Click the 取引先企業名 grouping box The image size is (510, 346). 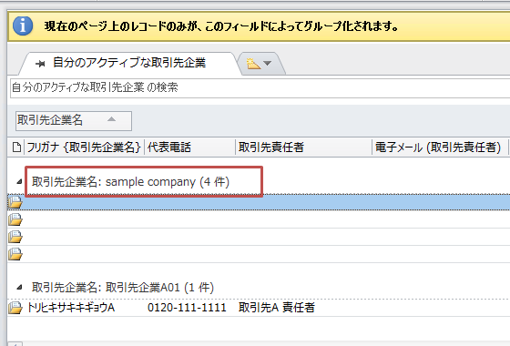click(x=74, y=120)
